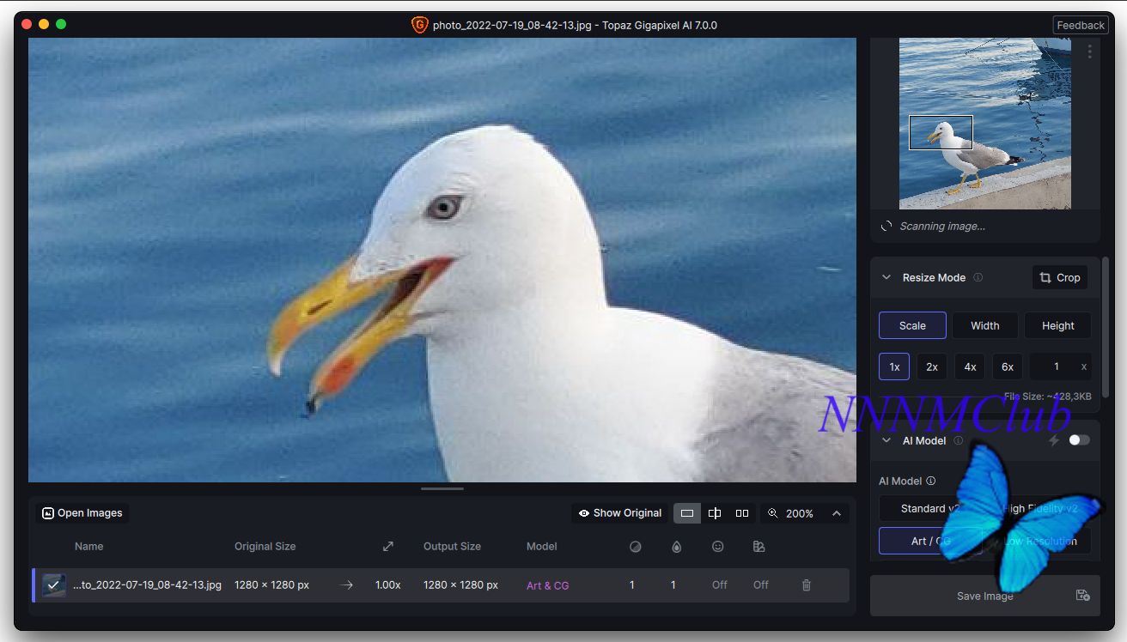1127x642 pixels.
Task: Select the Width resize tab
Action: [x=985, y=325]
